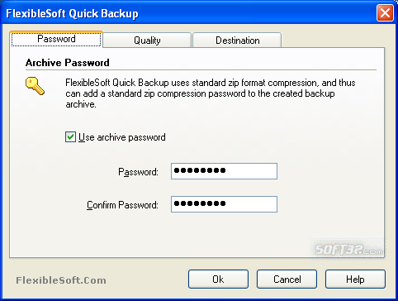Visit the FlexibleSoft.Com link

(x=61, y=280)
